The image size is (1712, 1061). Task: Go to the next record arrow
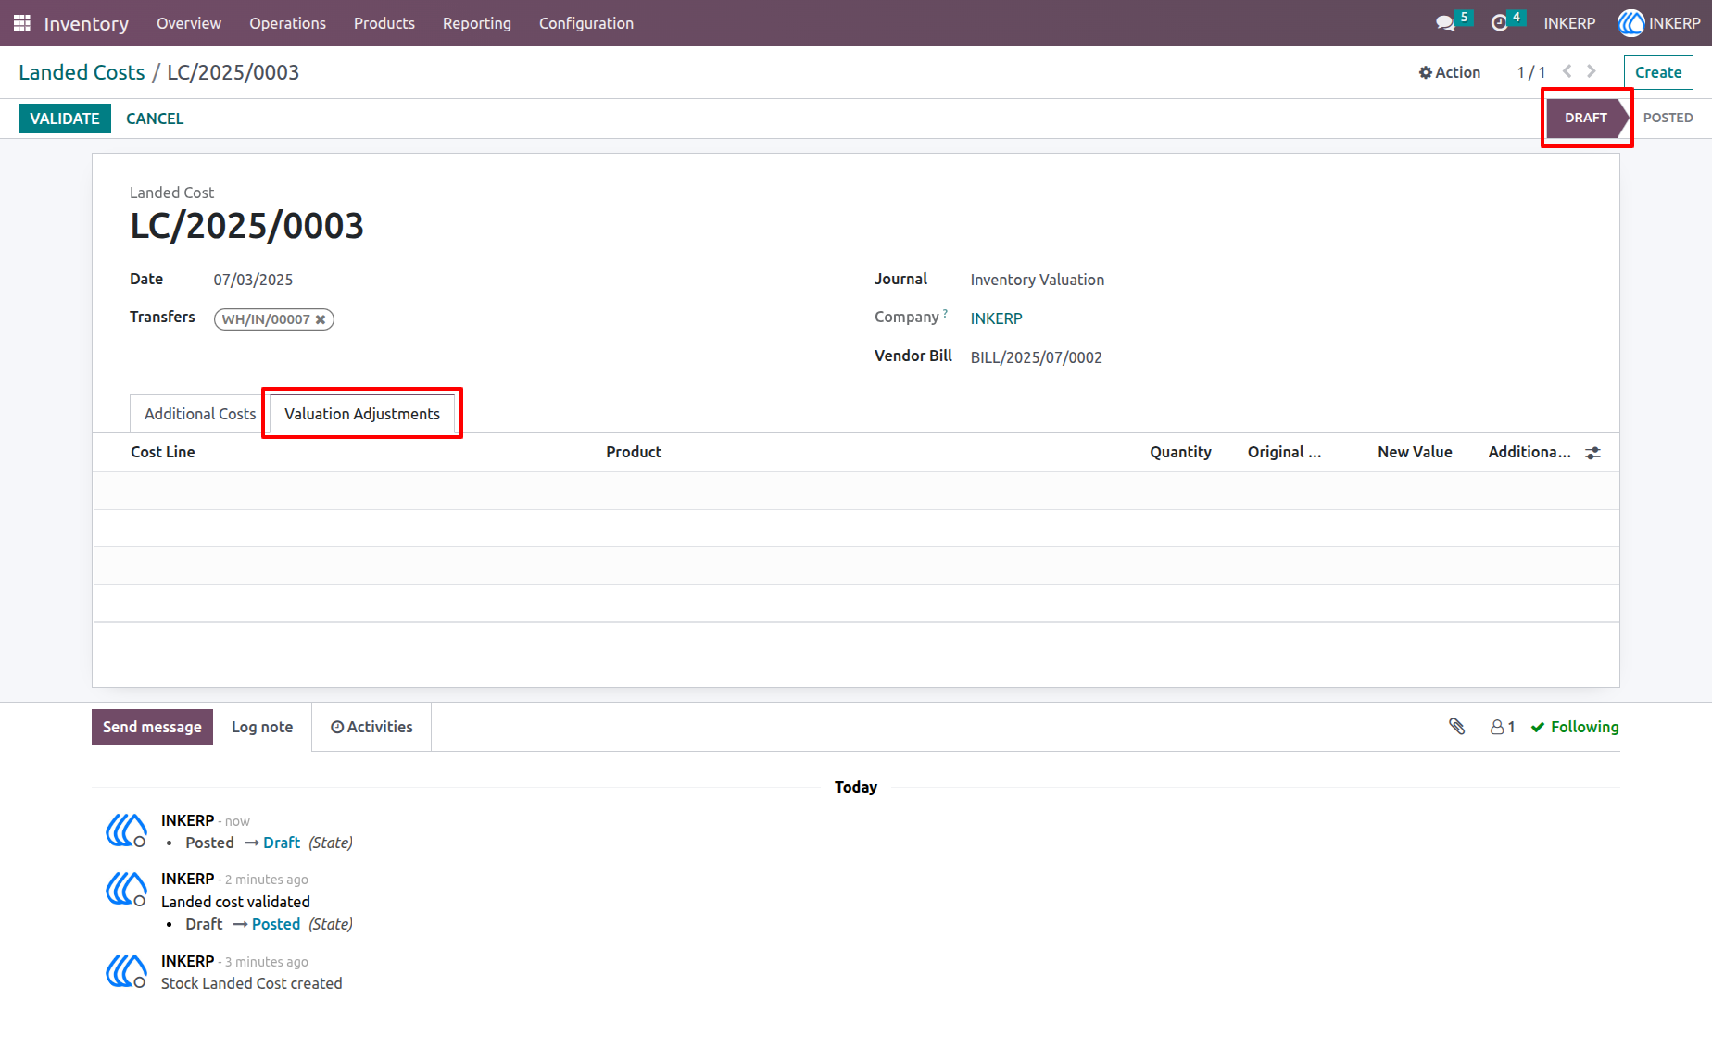tap(1592, 71)
